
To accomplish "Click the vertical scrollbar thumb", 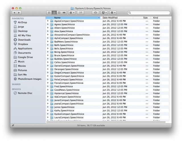I will click(x=170, y=45).
